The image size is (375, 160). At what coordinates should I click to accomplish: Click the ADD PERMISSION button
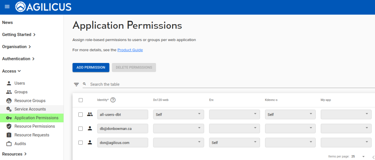point(91,67)
